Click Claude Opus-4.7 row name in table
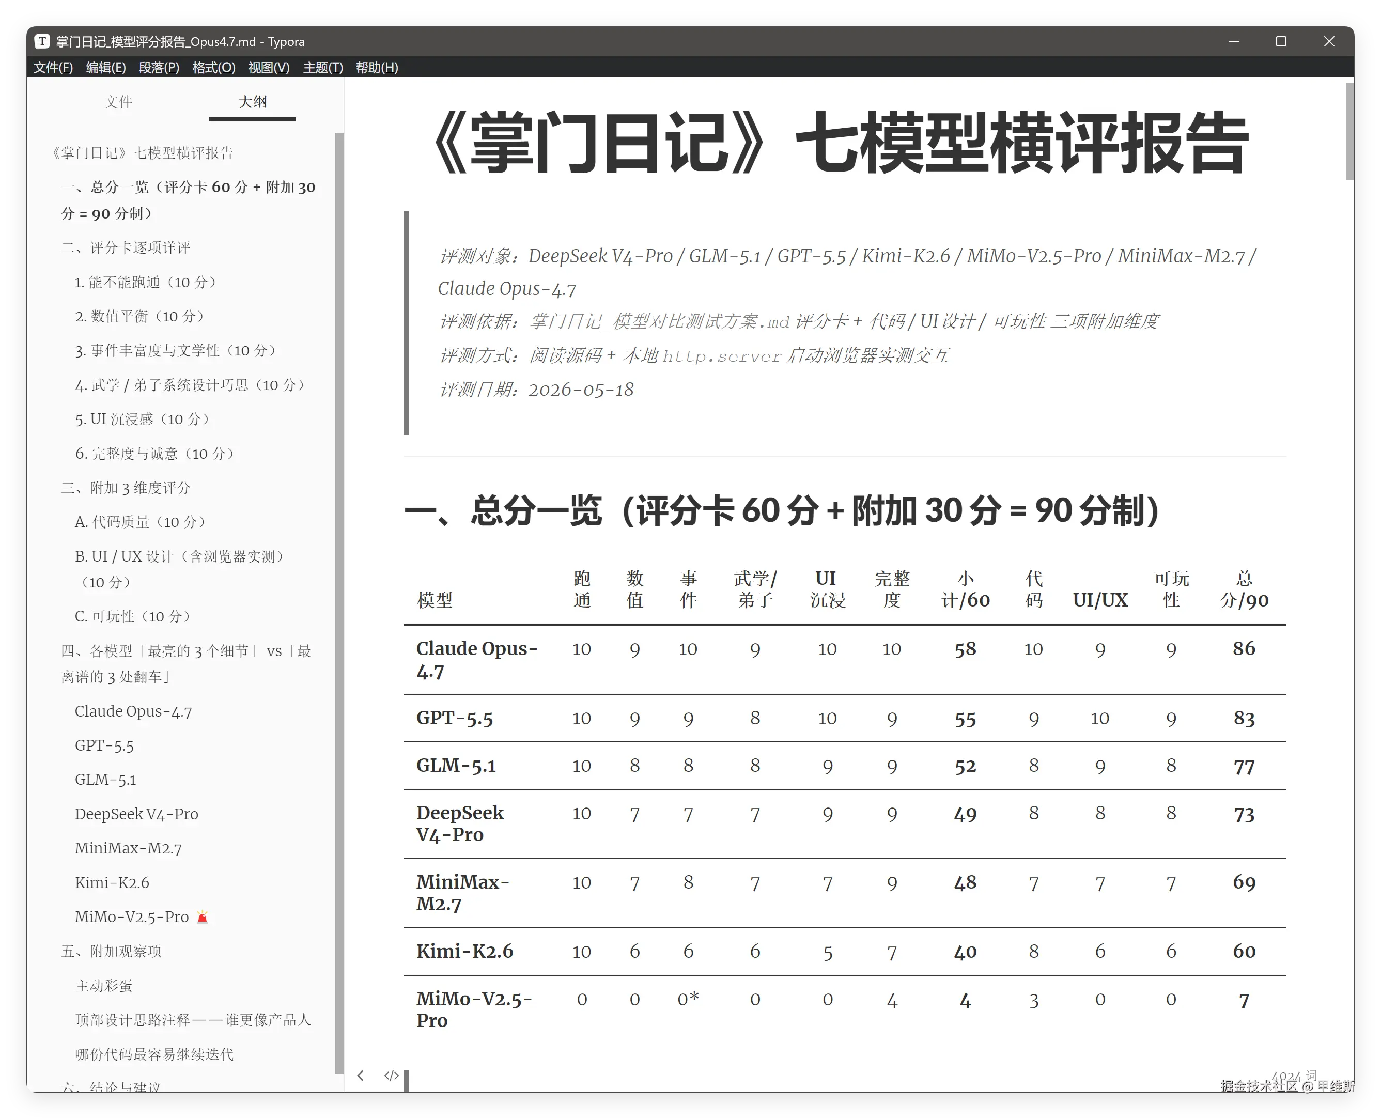Image resolution: width=1381 pixels, height=1119 pixels. click(x=476, y=659)
